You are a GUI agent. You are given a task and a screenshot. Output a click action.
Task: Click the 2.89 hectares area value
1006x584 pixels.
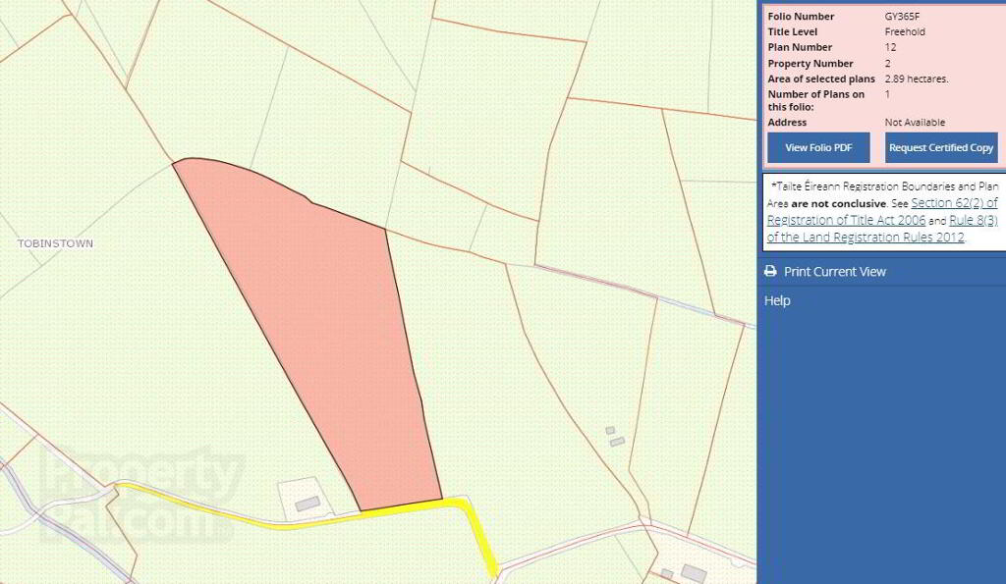[917, 79]
